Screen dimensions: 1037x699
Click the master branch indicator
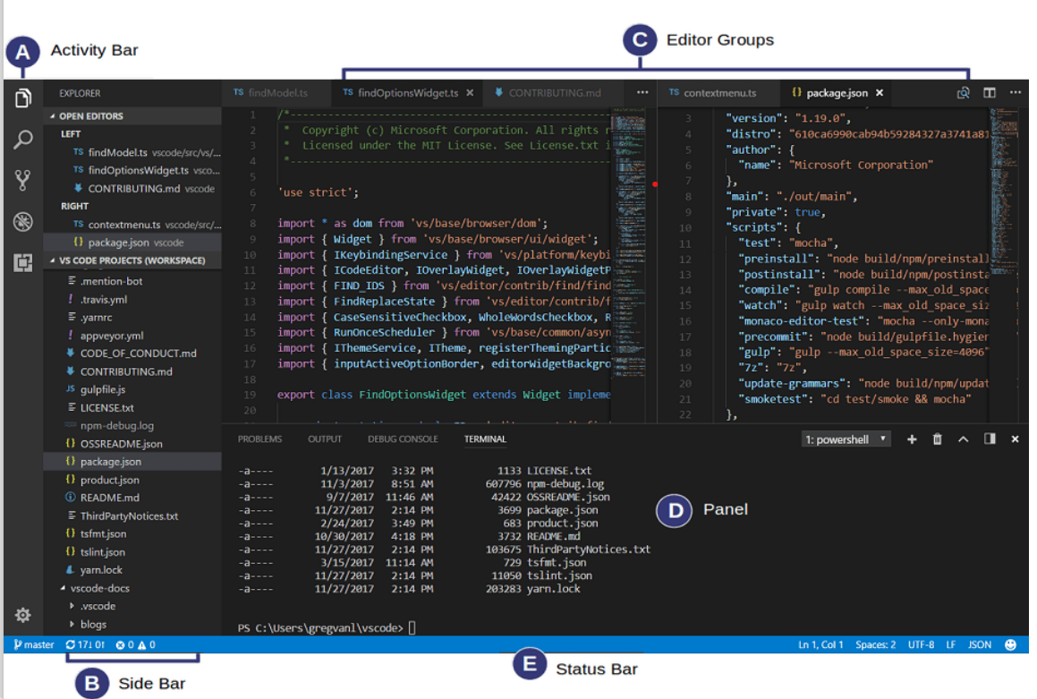coord(34,644)
